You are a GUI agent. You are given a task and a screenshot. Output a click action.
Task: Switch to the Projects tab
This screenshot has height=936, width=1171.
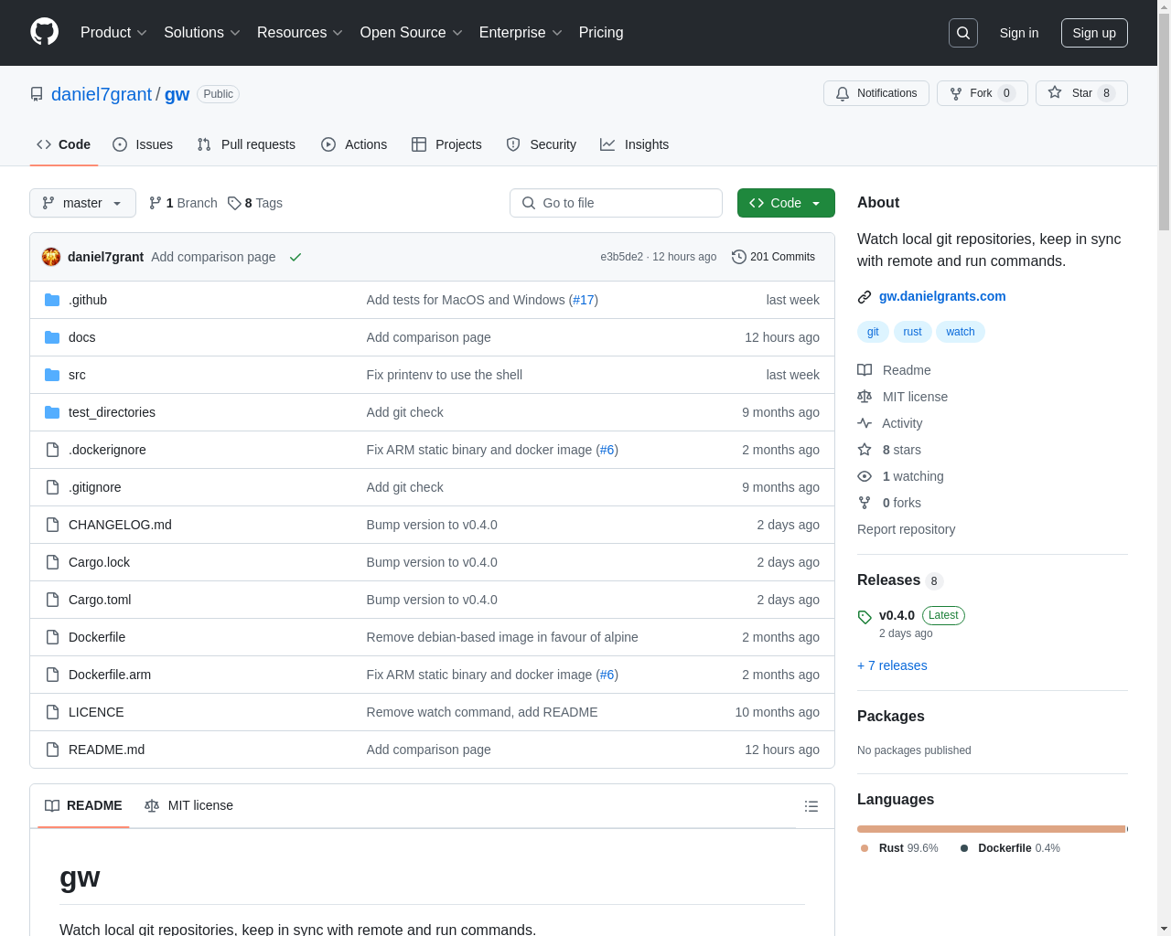(x=446, y=144)
